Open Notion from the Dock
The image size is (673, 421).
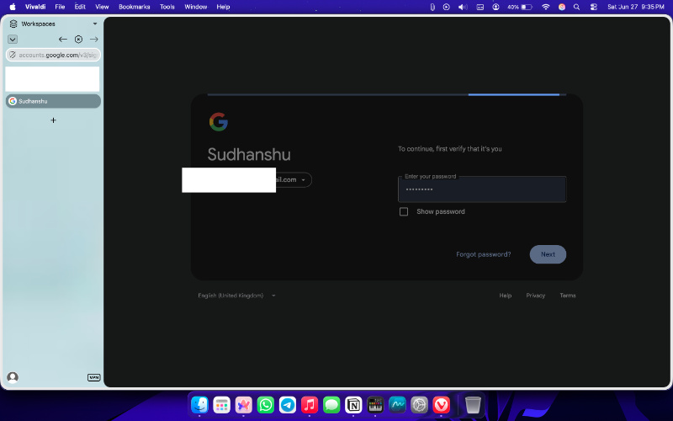pyautogui.click(x=353, y=405)
